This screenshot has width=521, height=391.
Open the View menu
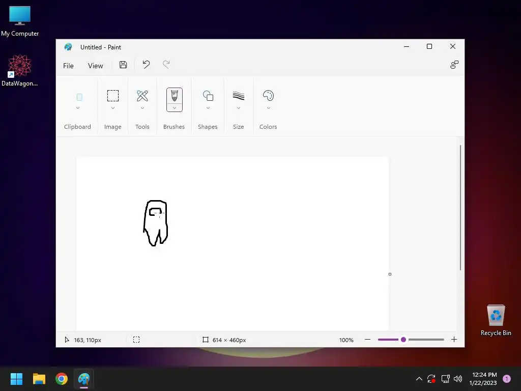point(95,66)
